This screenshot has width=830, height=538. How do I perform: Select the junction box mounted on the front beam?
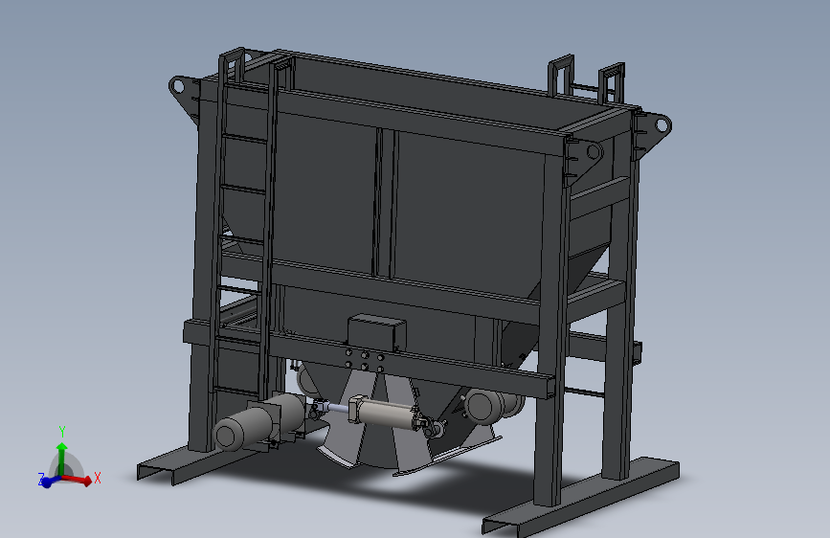click(x=377, y=331)
